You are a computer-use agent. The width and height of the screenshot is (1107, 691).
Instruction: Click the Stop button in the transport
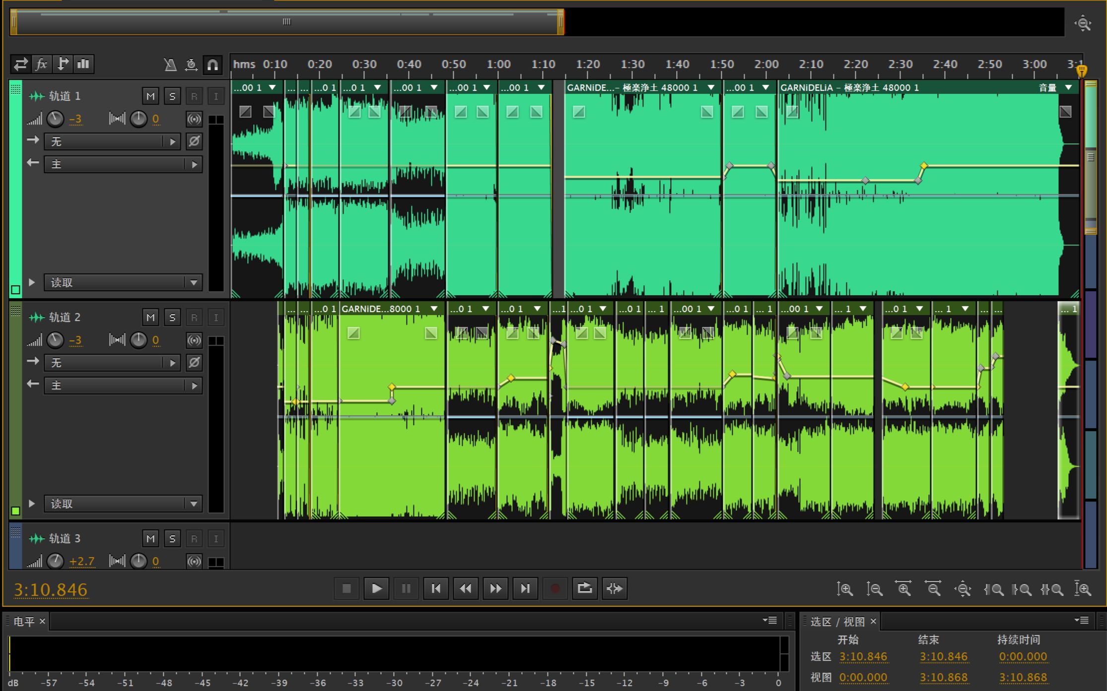click(x=346, y=589)
